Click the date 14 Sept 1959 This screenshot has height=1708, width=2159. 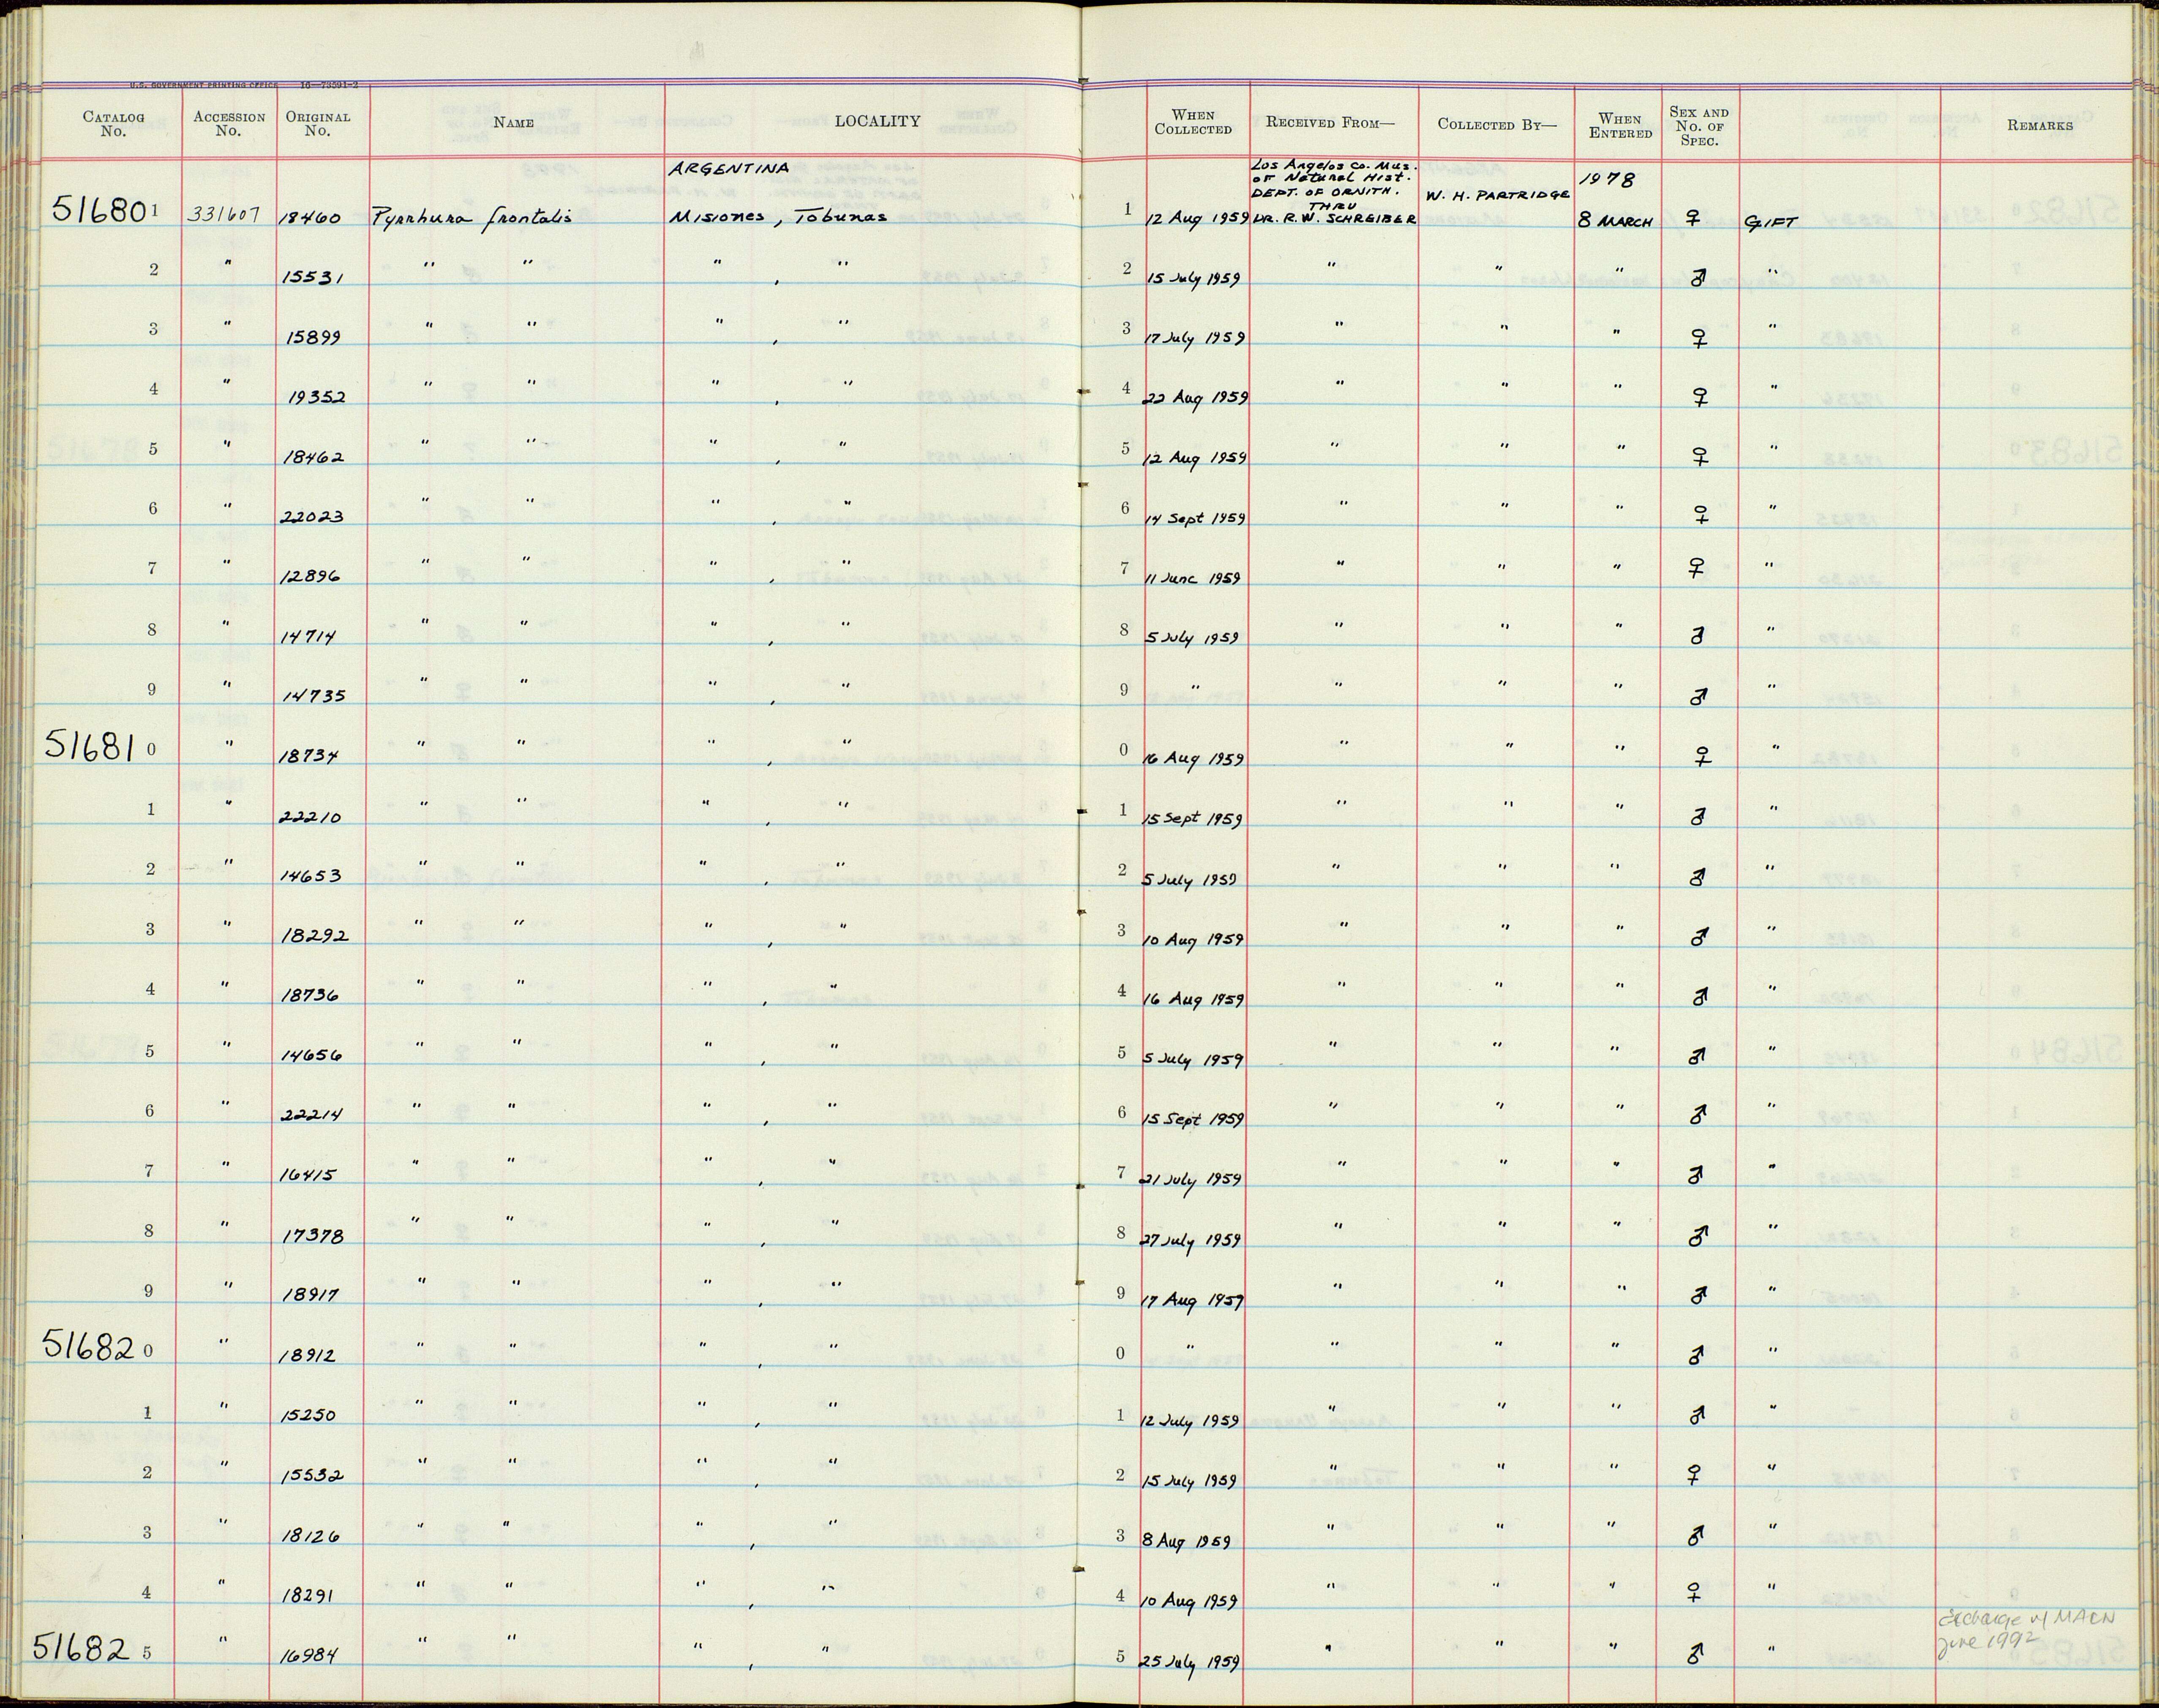(x=1195, y=519)
